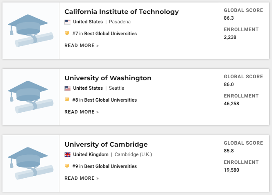Click the US flag icon beside Seattle

point(68,88)
